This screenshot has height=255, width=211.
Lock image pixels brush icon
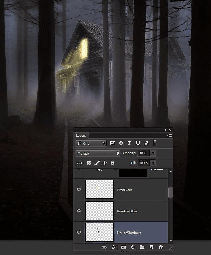click(97, 163)
